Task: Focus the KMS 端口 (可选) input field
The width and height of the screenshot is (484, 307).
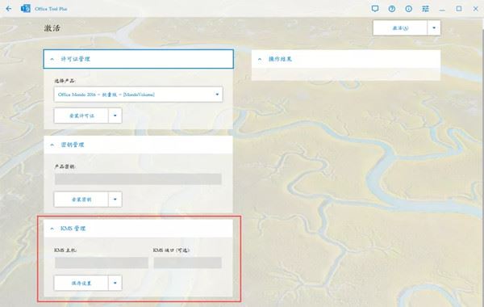Action: point(188,263)
